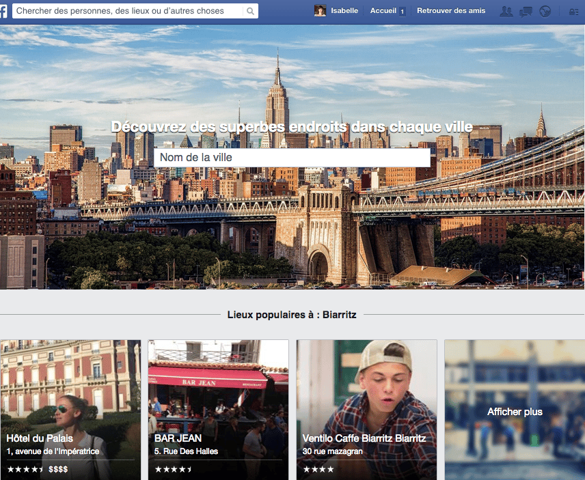Screen dimensions: 585x480
Task: Open Retrouver des amis
Action: coord(451,11)
